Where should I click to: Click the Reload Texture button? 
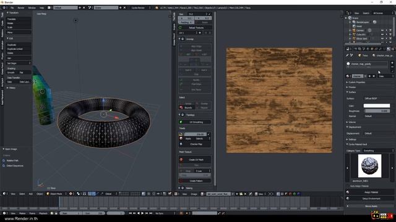pos(195,28)
